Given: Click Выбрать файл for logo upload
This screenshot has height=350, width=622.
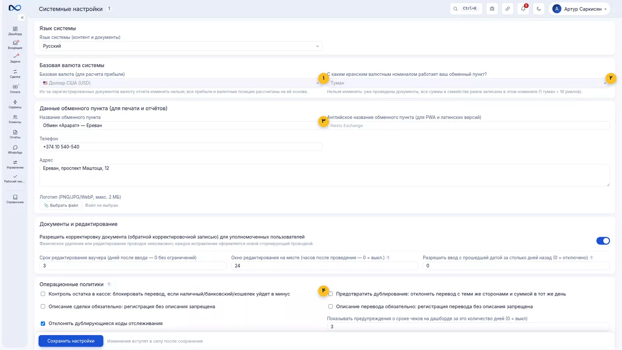Looking at the screenshot, I should point(61,205).
